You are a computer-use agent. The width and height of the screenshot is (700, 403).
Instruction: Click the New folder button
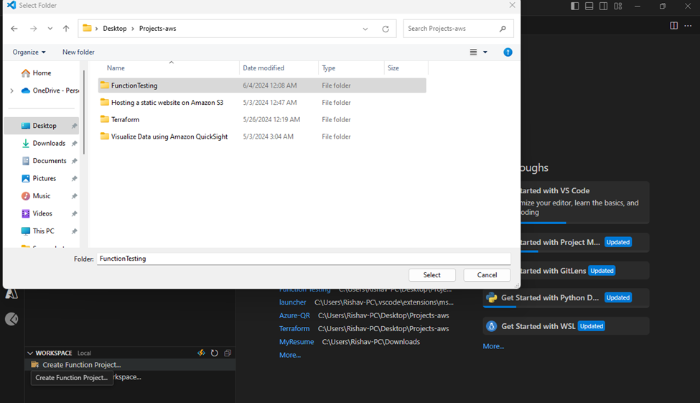(78, 52)
